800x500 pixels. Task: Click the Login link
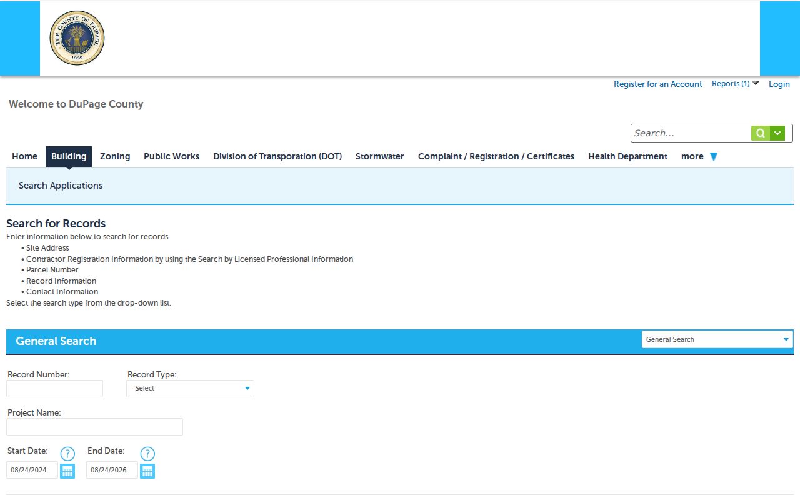tap(779, 84)
